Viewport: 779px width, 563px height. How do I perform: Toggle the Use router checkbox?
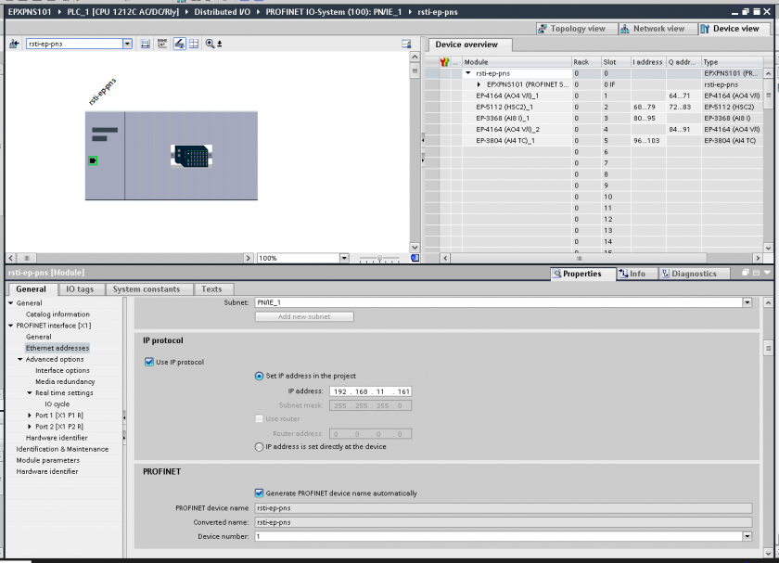click(259, 418)
